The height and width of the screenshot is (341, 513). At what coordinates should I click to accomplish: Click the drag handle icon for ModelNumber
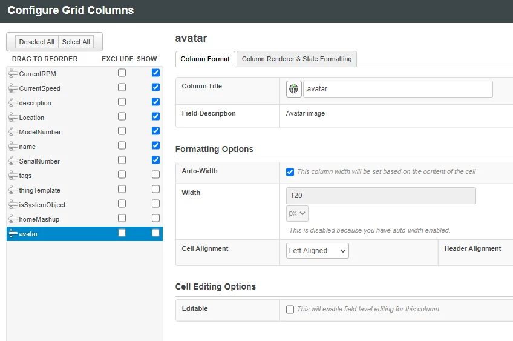click(x=13, y=132)
